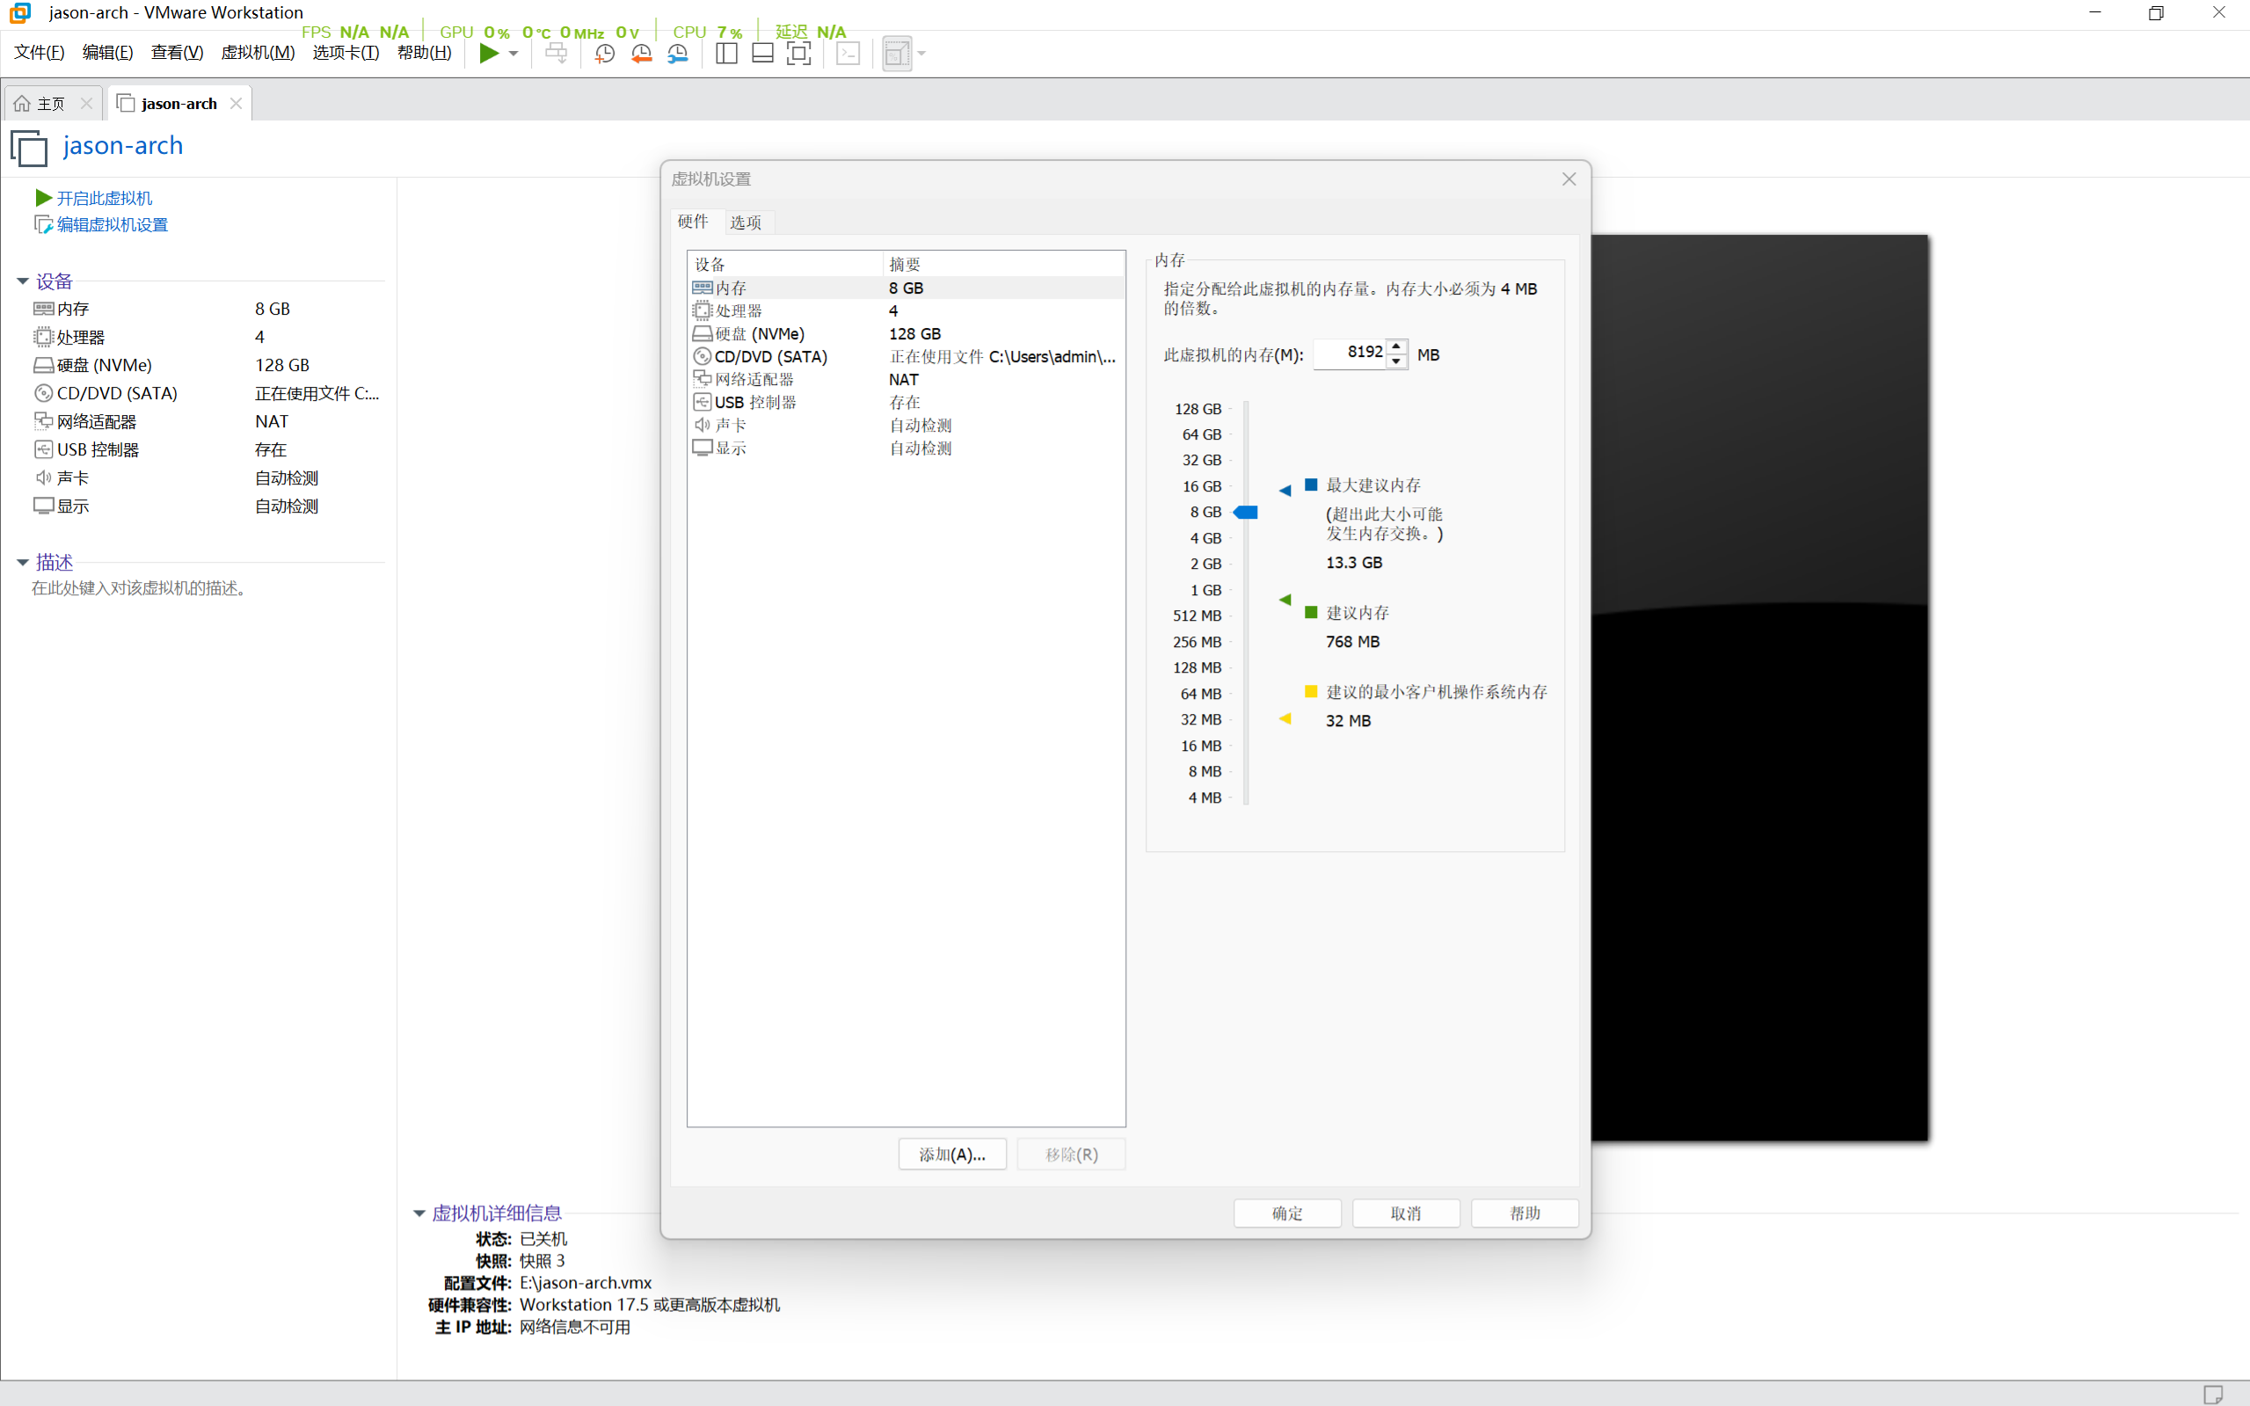Close the jason-arch tab
2250x1406 pixels.
[237, 103]
